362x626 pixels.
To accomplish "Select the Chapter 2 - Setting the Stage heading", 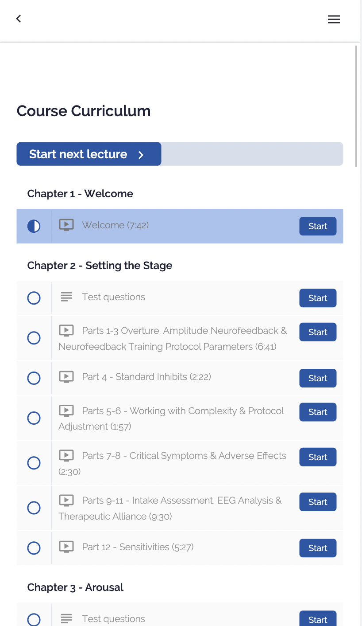I will pos(100,266).
